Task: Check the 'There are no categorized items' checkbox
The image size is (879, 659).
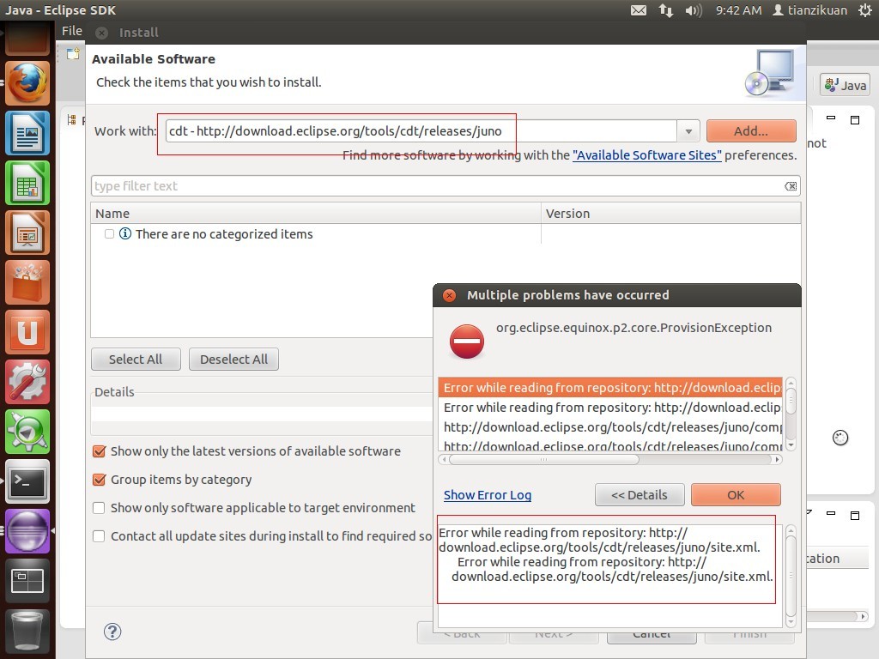Action: tap(109, 233)
